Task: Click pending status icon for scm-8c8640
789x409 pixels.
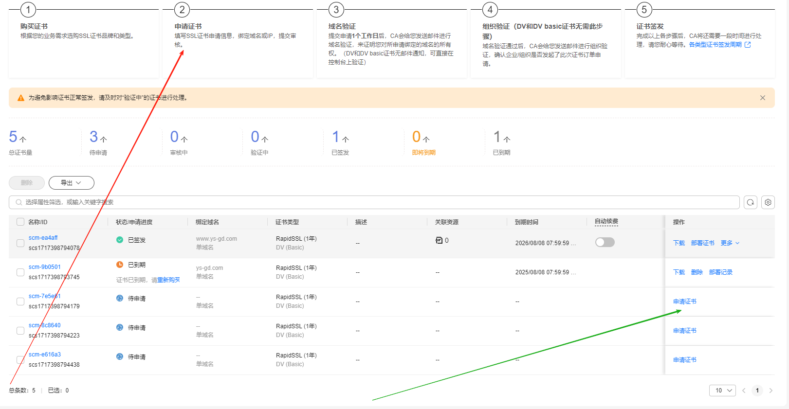Action: click(x=120, y=327)
